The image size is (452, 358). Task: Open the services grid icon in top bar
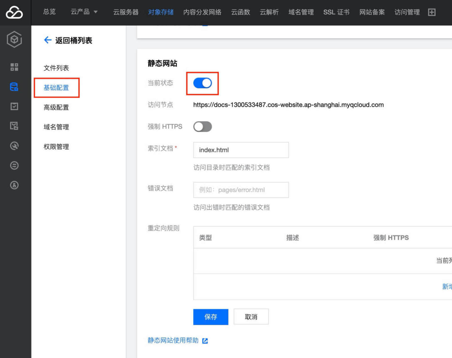432,12
